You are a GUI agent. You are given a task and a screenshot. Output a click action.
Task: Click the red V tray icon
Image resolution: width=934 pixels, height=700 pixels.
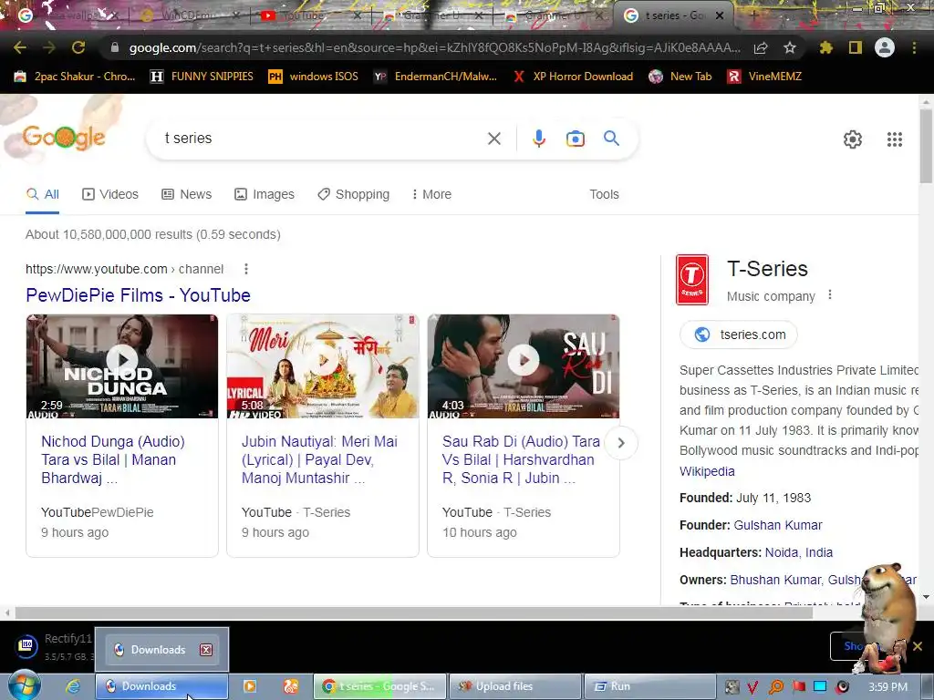click(752, 687)
